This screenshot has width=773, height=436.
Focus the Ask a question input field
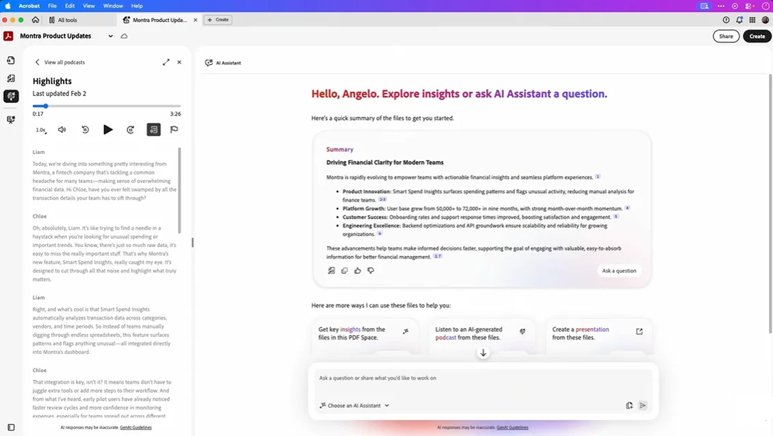pos(483,379)
